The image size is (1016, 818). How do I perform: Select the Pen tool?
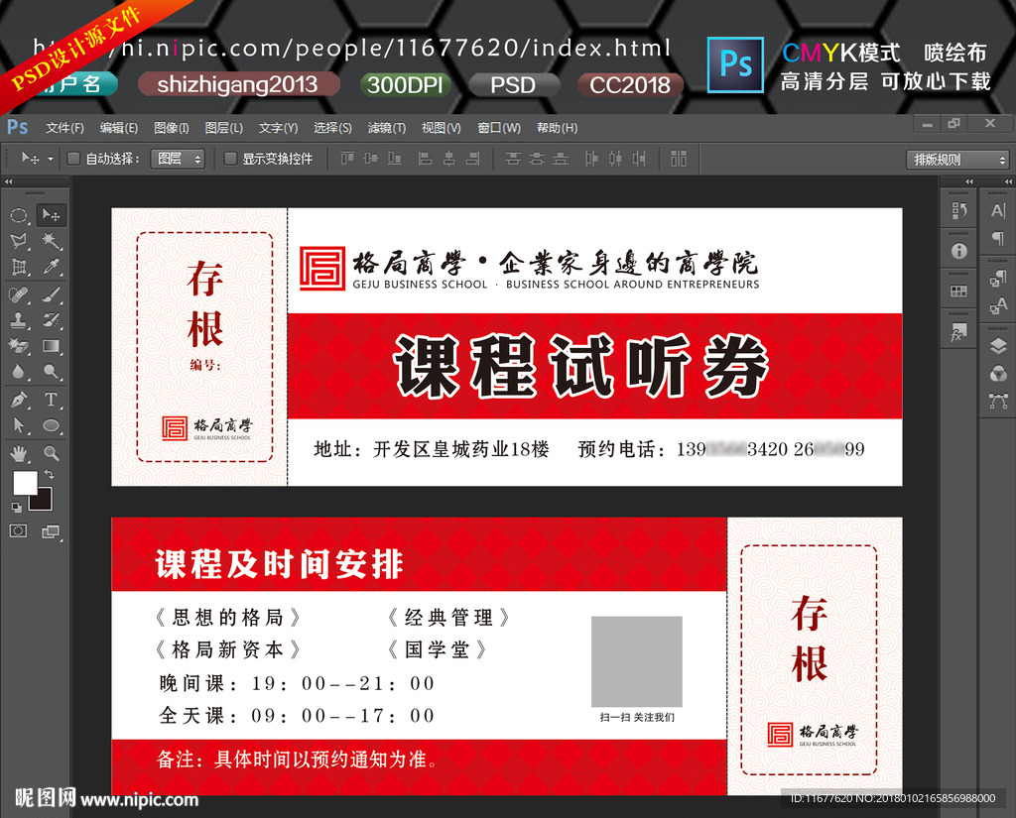(x=19, y=400)
